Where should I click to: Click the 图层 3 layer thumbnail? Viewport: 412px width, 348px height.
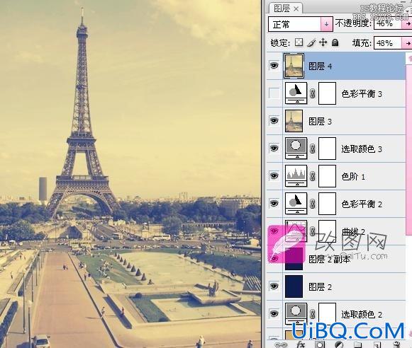pos(294,121)
